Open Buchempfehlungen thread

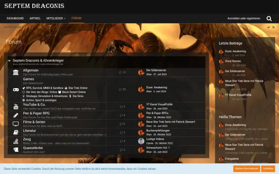[x=158, y=130]
